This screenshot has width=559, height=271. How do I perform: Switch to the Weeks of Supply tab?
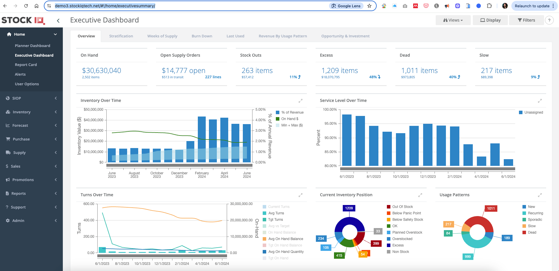162,36
